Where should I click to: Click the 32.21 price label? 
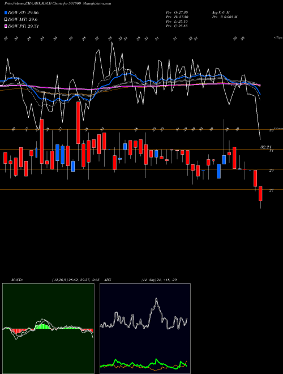(x=266, y=147)
